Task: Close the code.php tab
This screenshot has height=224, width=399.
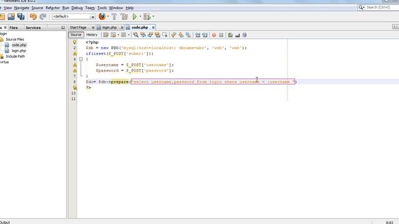Action: tap(153, 27)
